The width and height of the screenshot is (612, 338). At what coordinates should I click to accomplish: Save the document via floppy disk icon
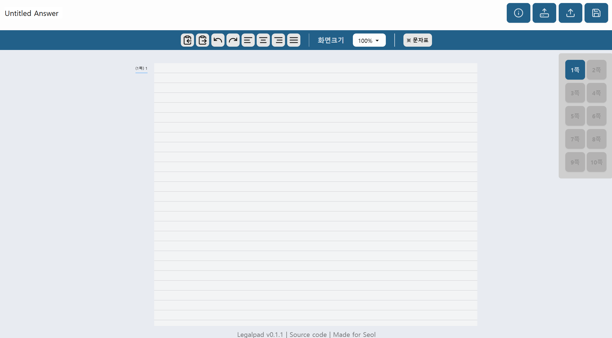coord(596,13)
